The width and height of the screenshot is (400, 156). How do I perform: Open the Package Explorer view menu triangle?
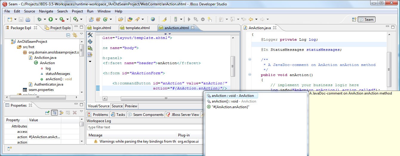pyautogui.click(x=81, y=34)
